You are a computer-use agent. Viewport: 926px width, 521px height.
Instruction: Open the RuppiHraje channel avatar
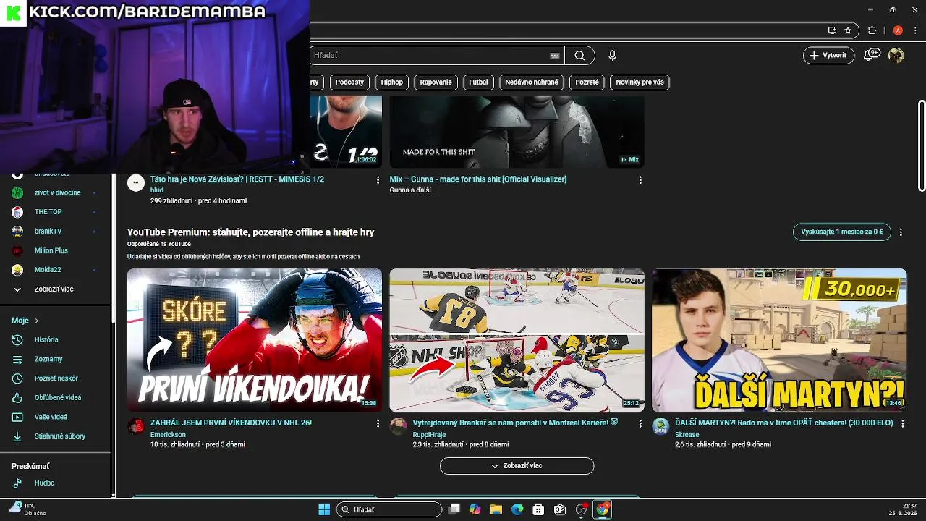pyautogui.click(x=399, y=426)
